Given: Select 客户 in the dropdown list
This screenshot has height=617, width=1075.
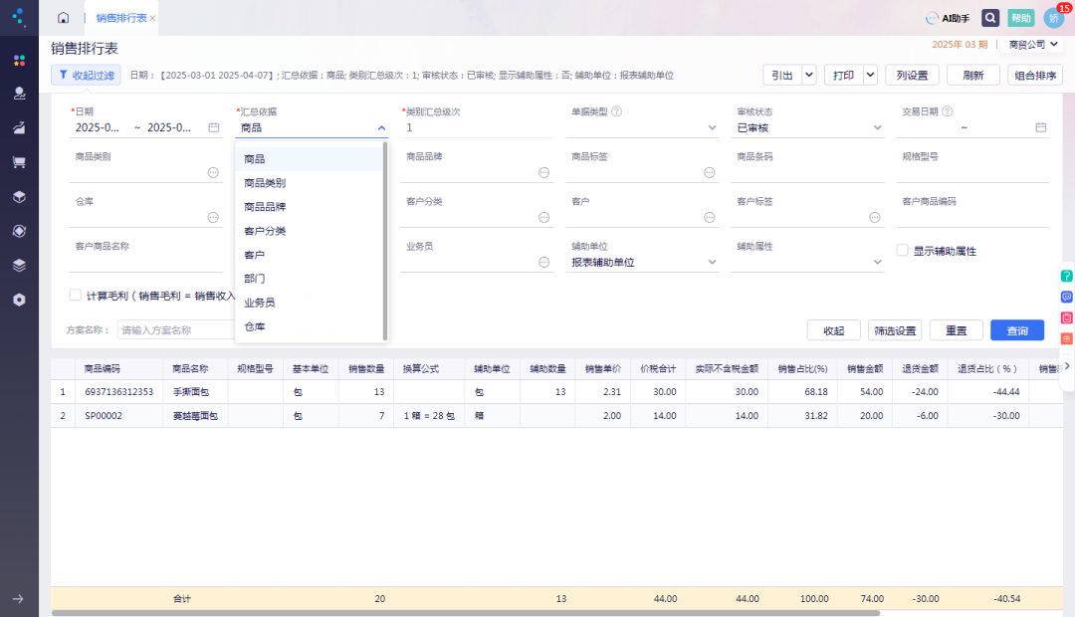Looking at the screenshot, I should click(311, 255).
